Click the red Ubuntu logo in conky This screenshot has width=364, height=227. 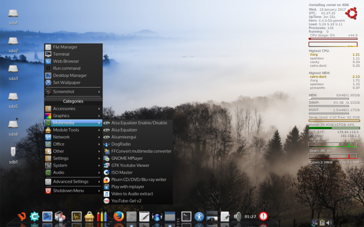351,13
